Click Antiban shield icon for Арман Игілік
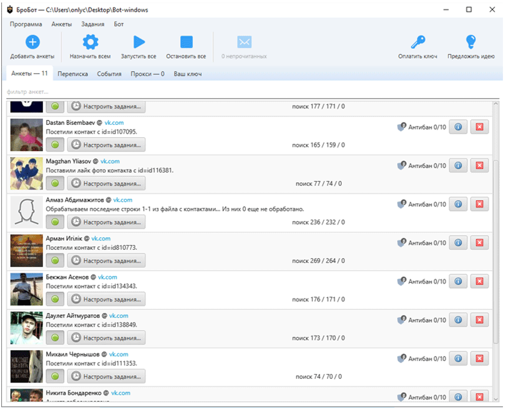 click(x=402, y=242)
